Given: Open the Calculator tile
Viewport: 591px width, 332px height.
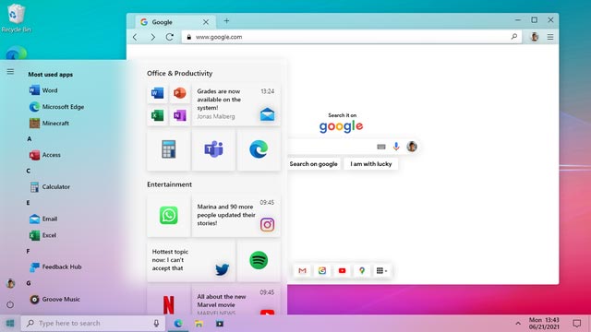Looking at the screenshot, I should 168,149.
